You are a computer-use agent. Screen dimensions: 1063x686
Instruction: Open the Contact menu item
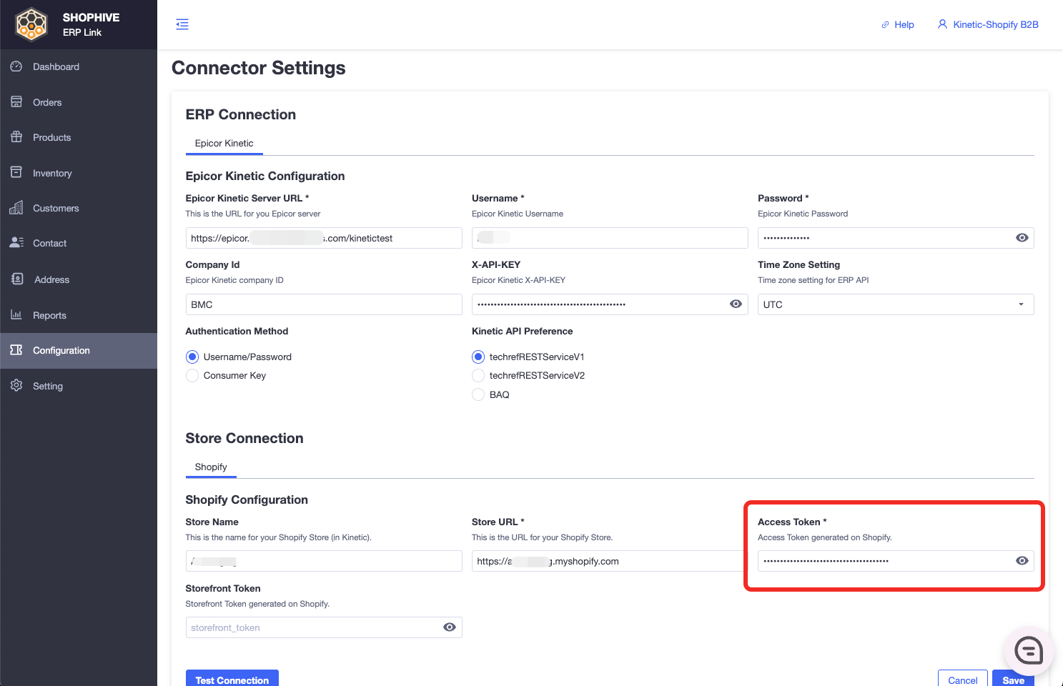[x=79, y=243]
